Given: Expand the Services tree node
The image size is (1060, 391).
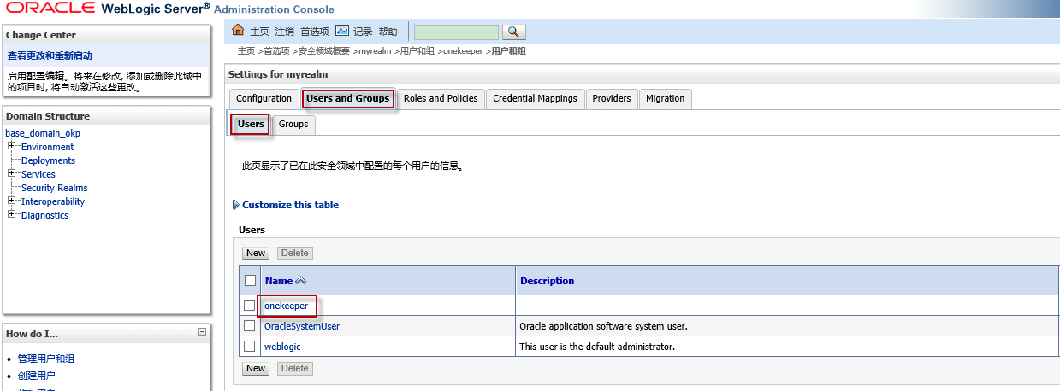Looking at the screenshot, I should pos(12,173).
